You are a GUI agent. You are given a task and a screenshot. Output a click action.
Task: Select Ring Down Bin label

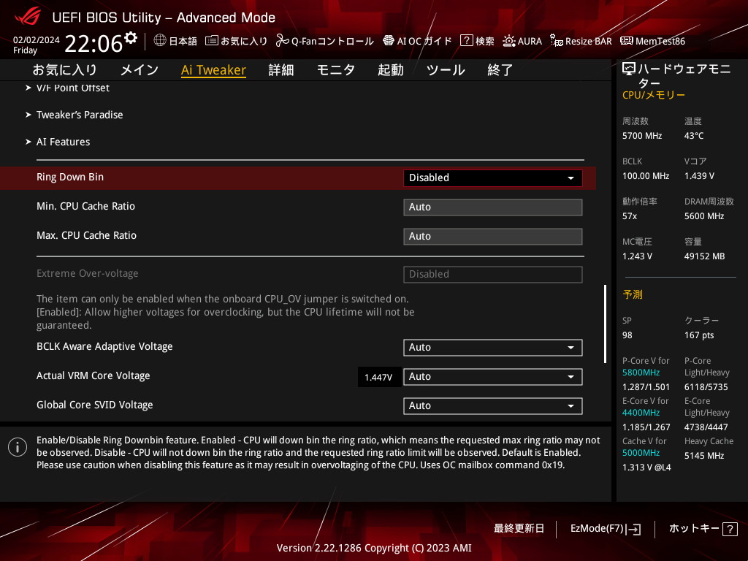[70, 177]
